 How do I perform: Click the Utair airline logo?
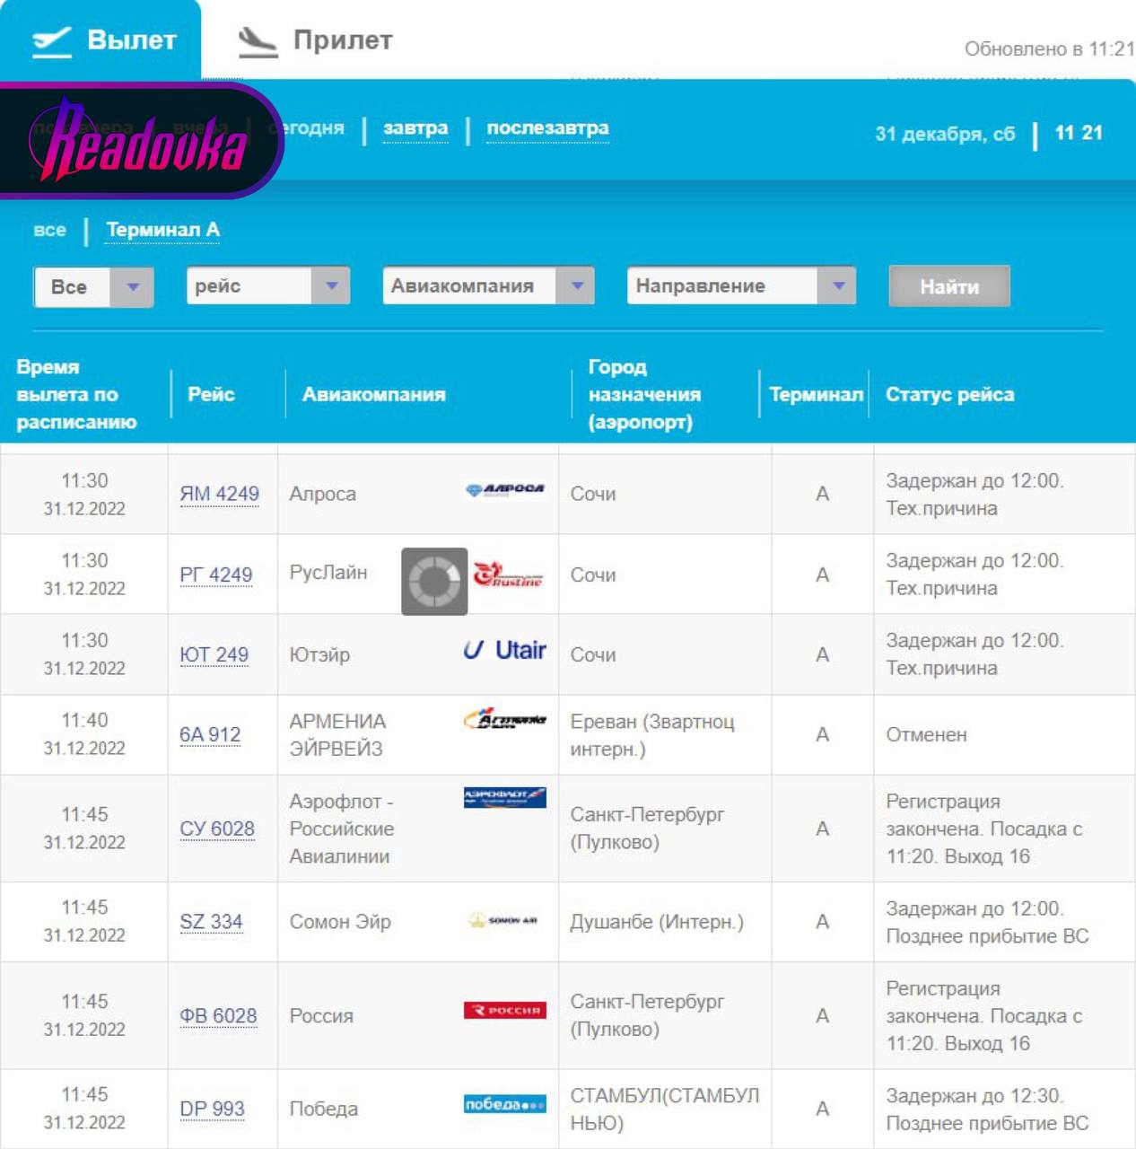504,650
